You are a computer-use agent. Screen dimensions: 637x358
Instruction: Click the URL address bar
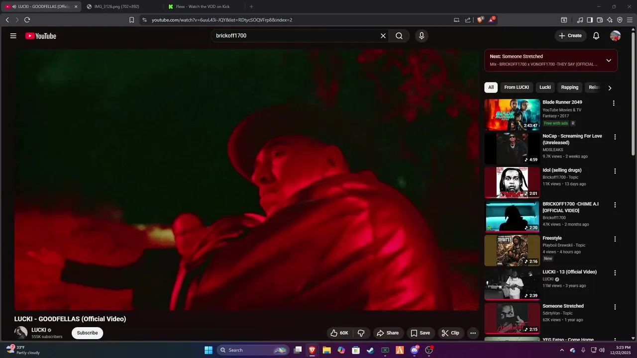299,20
